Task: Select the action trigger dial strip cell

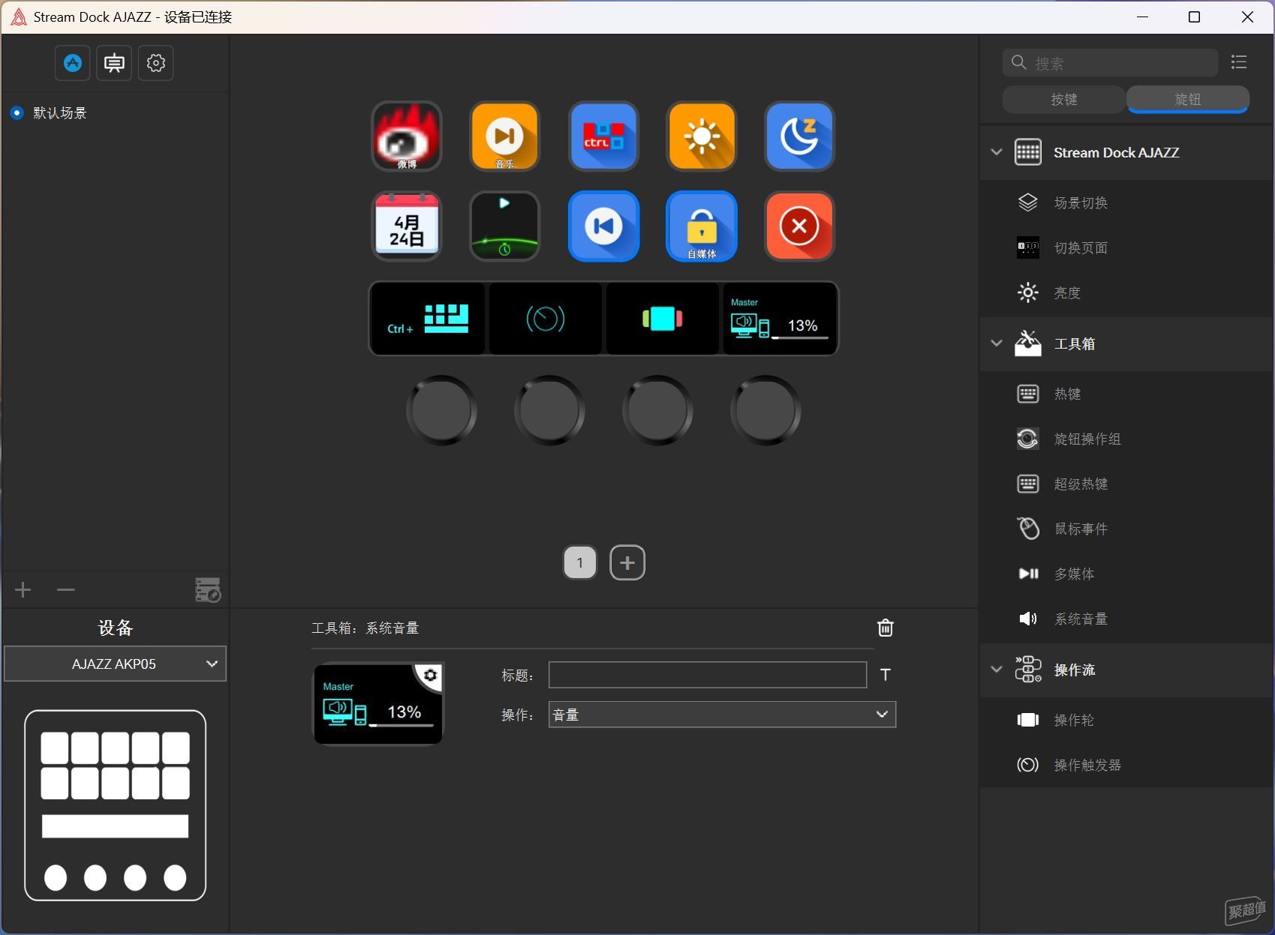Action: (x=546, y=319)
